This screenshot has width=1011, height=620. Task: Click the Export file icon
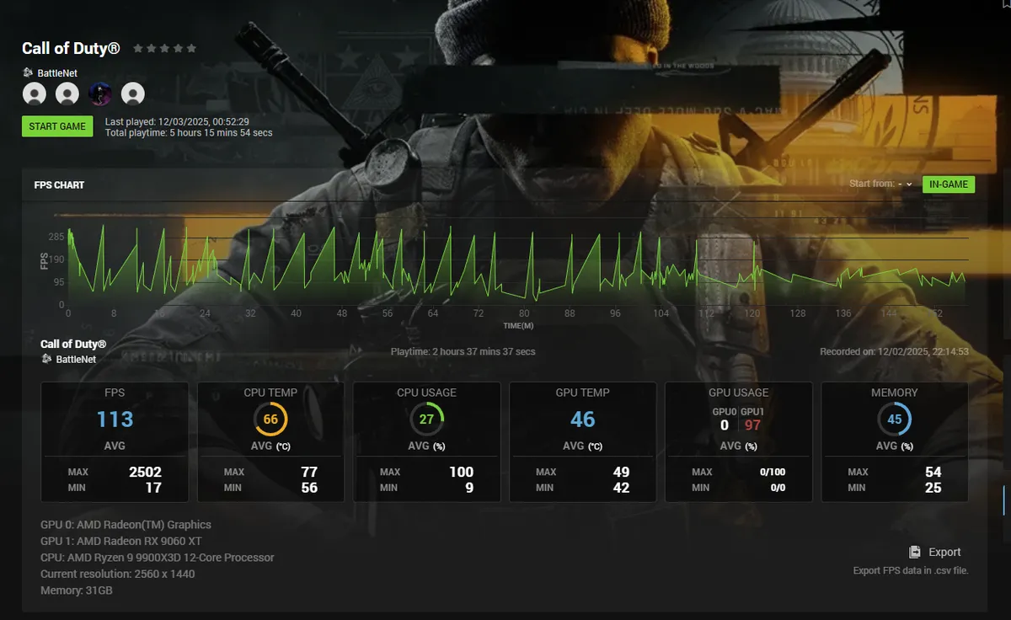click(x=915, y=552)
